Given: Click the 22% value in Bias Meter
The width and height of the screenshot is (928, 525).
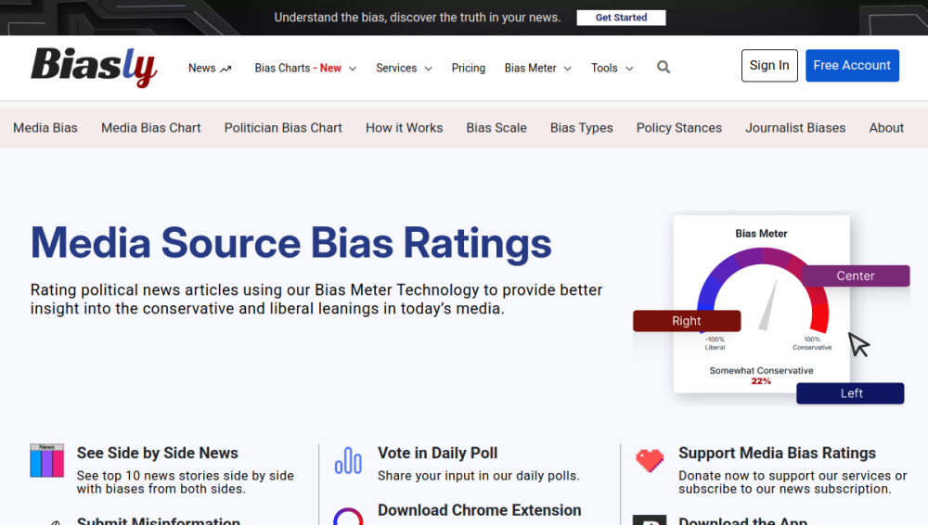Looking at the screenshot, I should tap(761, 381).
